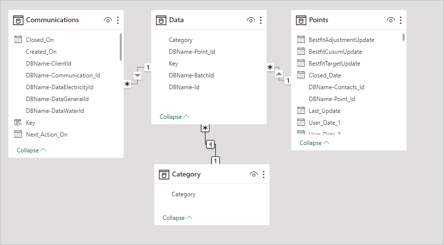Toggle visibility of Data table

251,20
